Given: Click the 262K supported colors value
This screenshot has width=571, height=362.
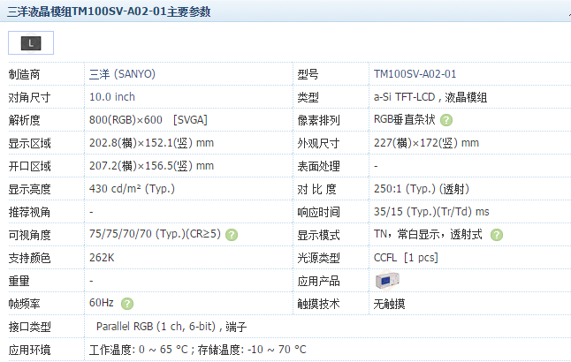Looking at the screenshot, I should 102,258.
